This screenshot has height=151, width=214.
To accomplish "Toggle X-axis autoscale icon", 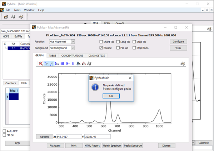I will pyautogui.click(x=51, y=64).
